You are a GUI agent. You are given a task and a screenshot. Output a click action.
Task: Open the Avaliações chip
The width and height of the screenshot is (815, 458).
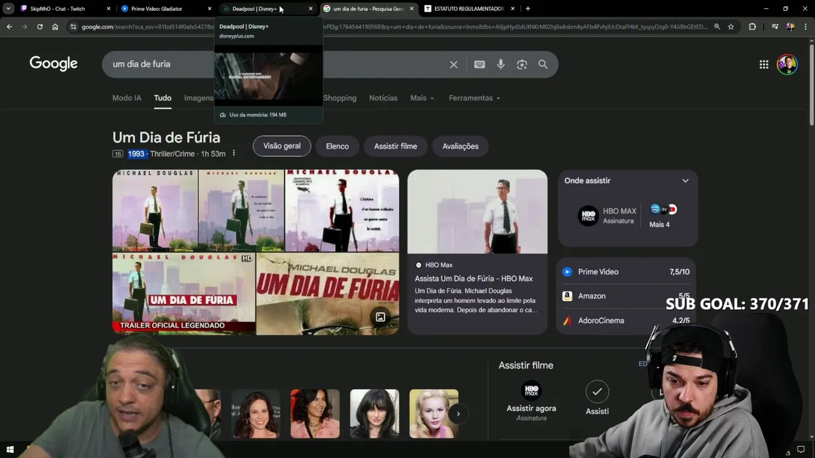(x=460, y=146)
